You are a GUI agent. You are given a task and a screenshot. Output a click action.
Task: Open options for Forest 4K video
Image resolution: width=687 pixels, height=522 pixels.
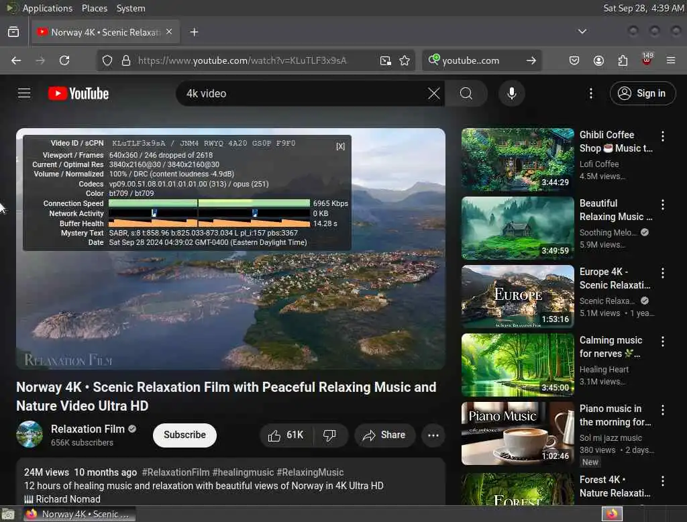click(x=662, y=481)
